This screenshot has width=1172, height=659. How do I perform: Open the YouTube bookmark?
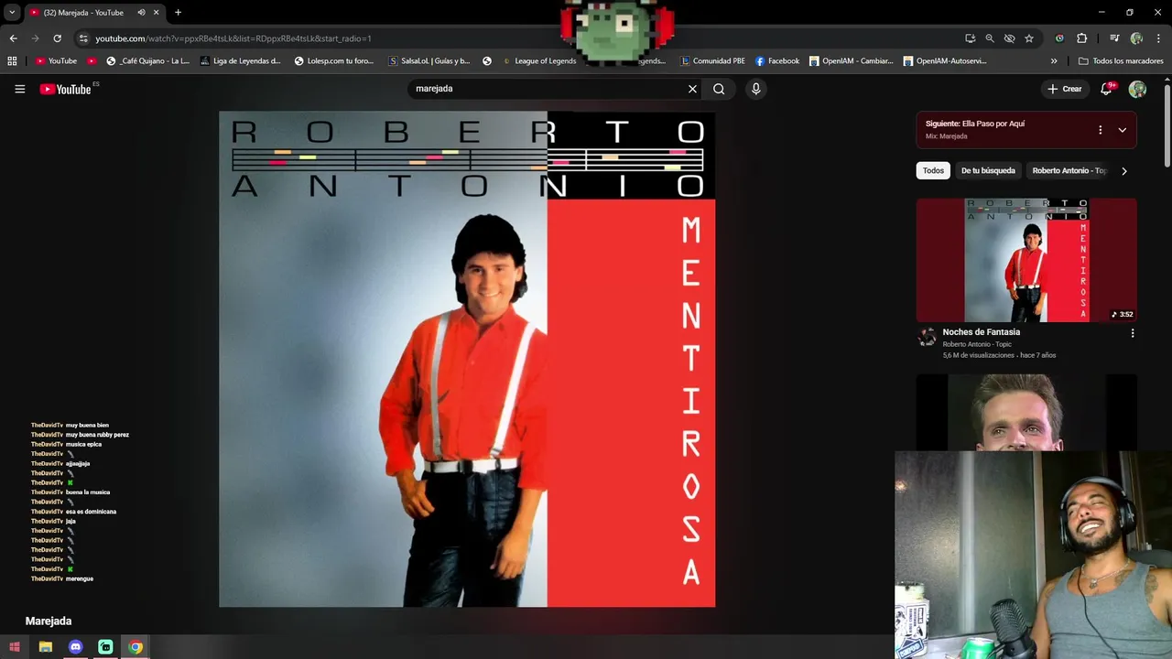point(56,61)
